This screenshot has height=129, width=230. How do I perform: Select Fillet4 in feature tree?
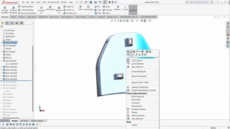7,55
